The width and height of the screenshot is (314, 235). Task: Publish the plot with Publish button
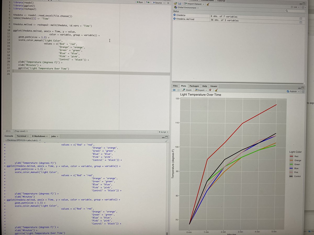point(291,91)
